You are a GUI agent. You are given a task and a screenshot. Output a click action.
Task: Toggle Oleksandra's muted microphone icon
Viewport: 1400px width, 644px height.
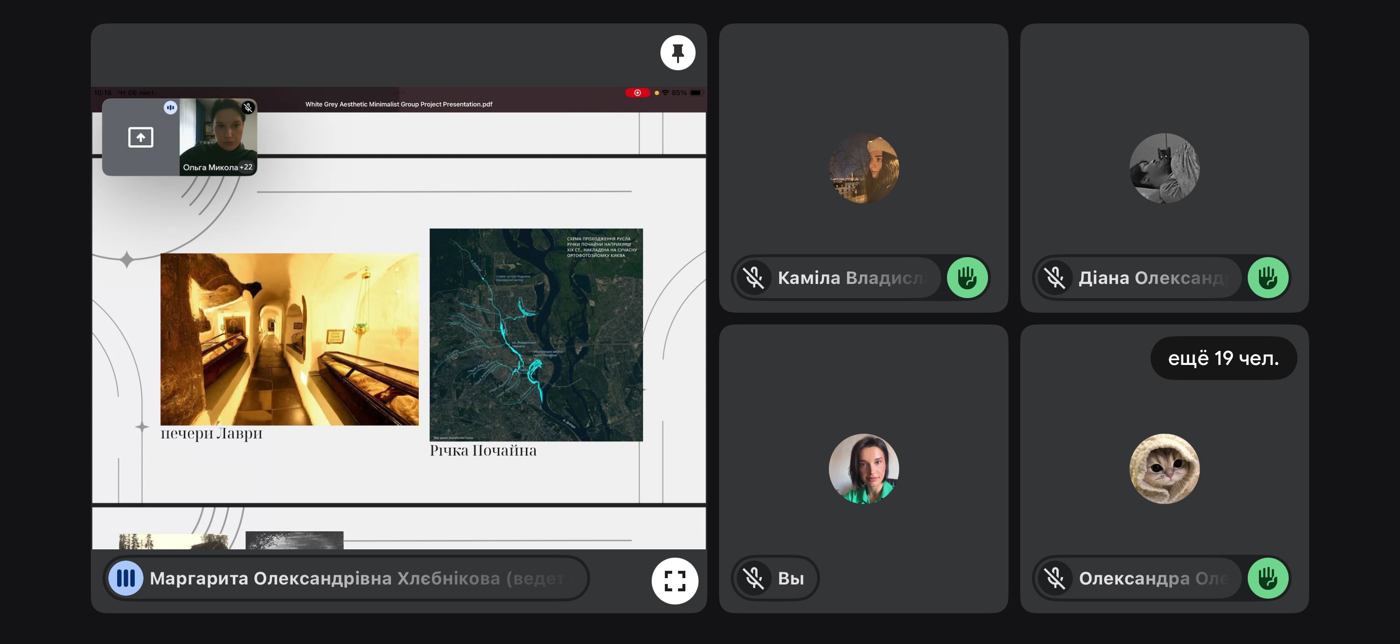pyautogui.click(x=1055, y=578)
